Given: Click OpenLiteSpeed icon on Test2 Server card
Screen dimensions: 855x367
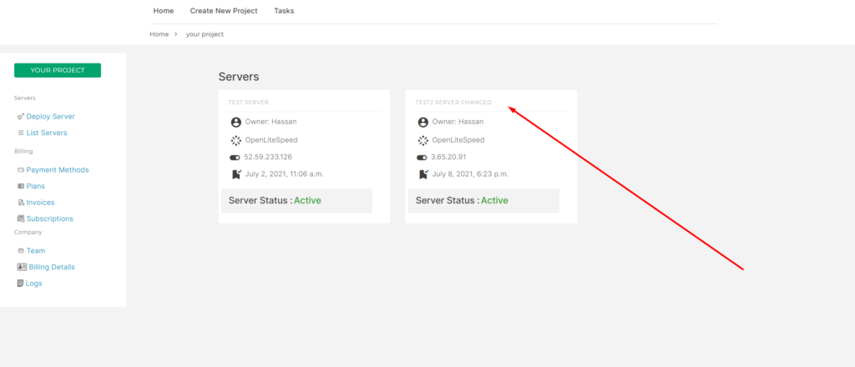Looking at the screenshot, I should point(422,140).
